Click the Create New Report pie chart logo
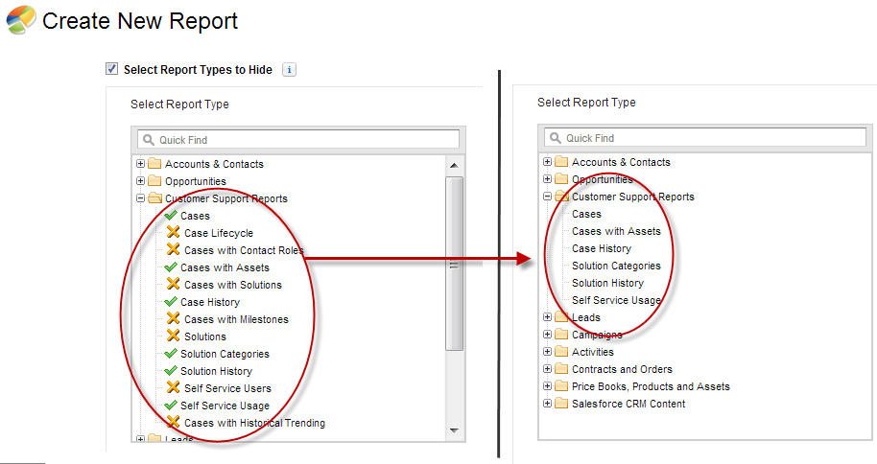The width and height of the screenshot is (877, 464). (x=21, y=20)
